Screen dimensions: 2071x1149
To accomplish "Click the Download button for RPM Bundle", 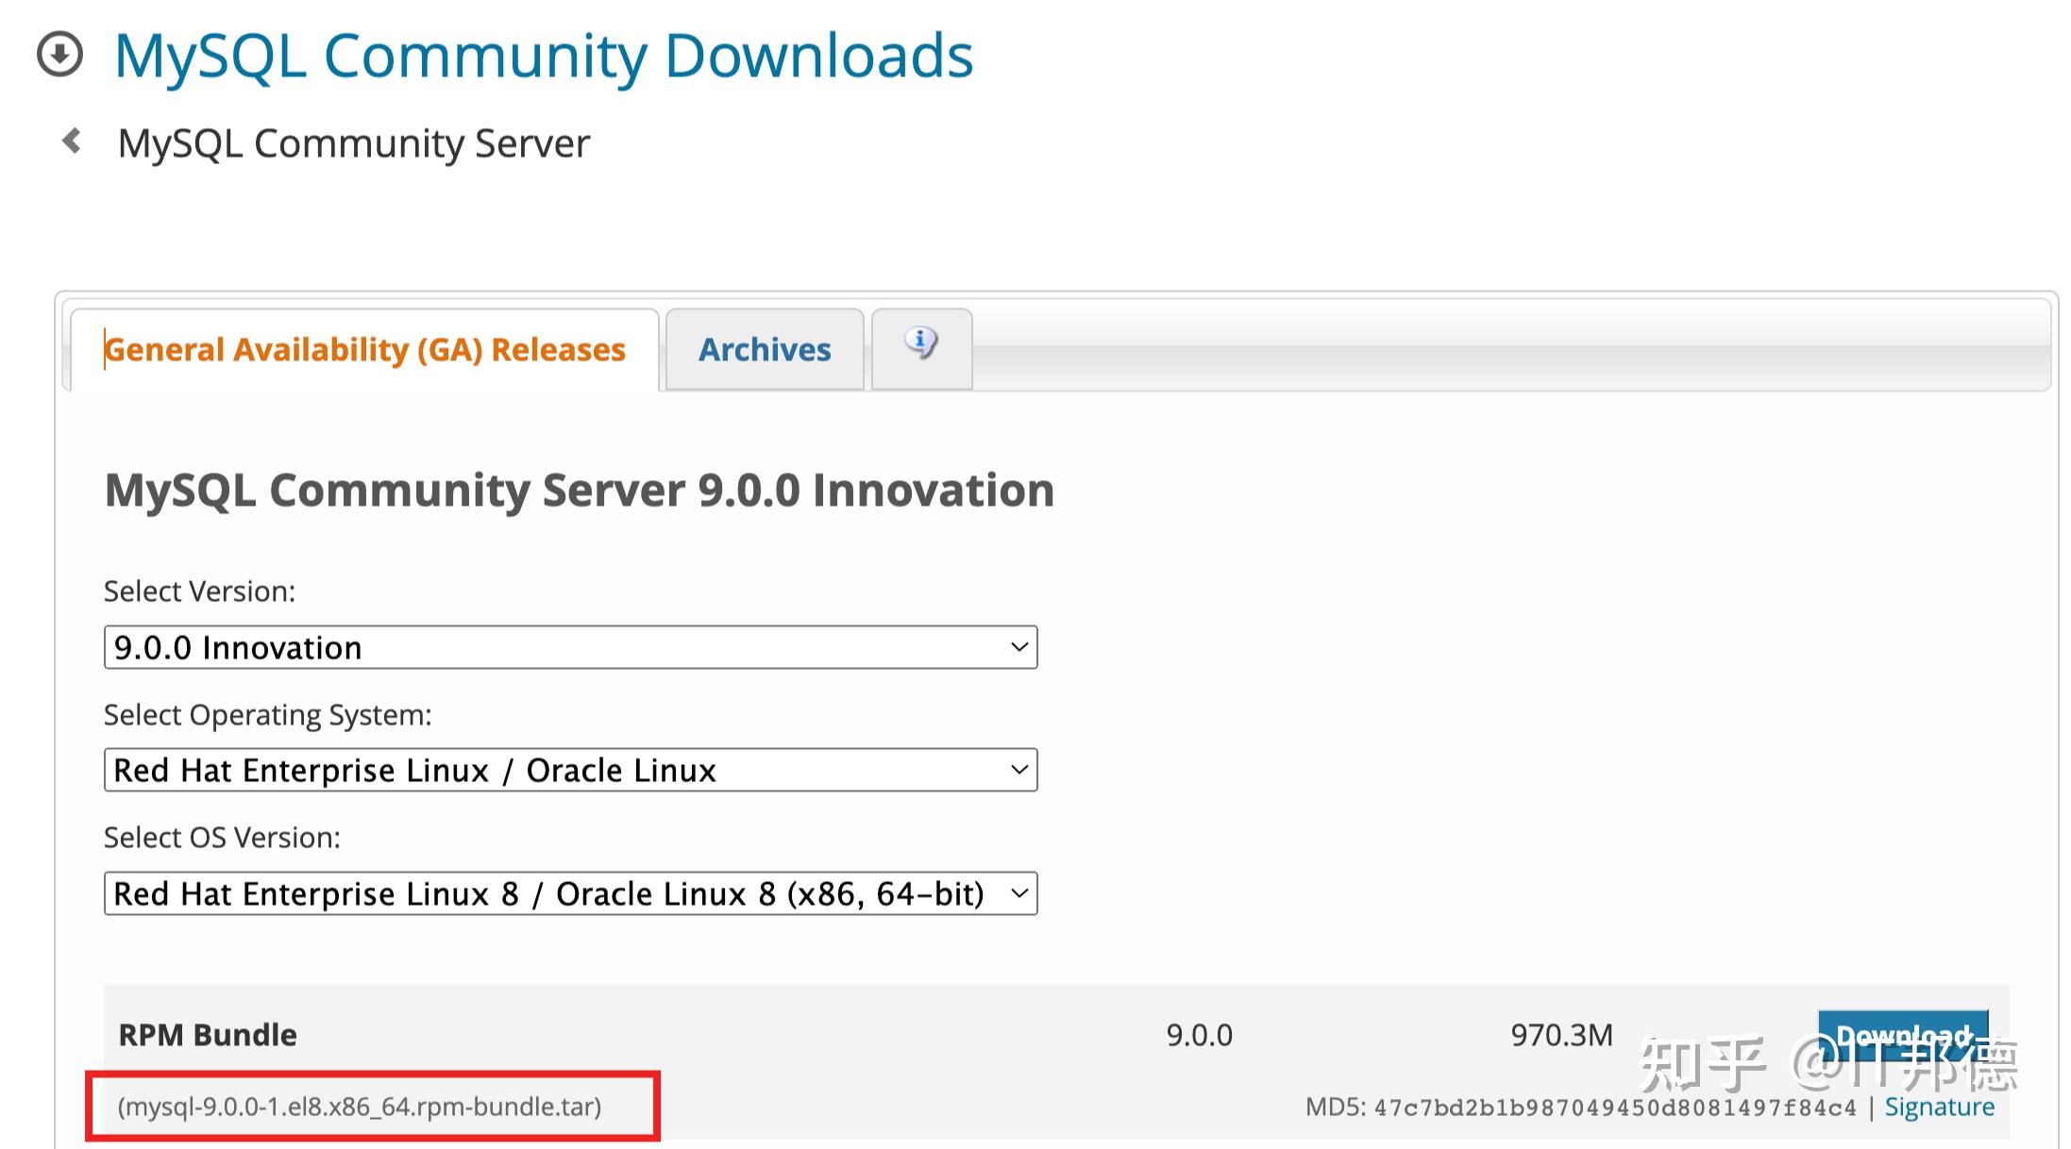I will click(x=1902, y=1035).
